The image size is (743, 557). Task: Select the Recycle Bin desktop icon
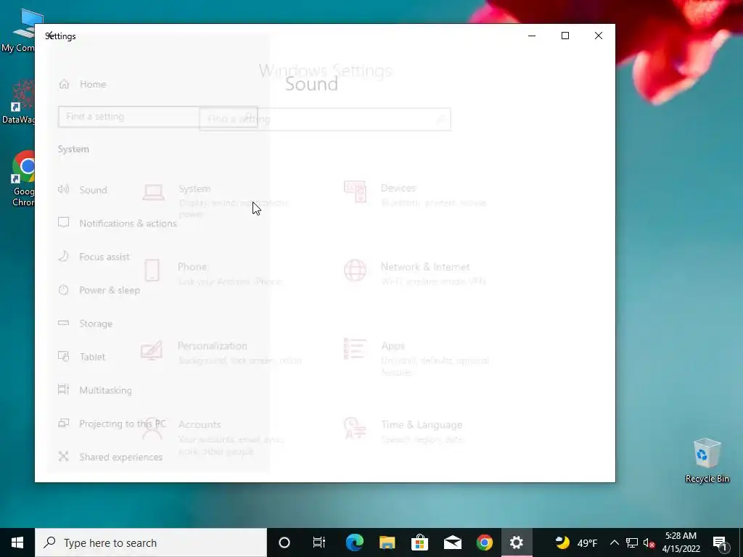(707, 461)
